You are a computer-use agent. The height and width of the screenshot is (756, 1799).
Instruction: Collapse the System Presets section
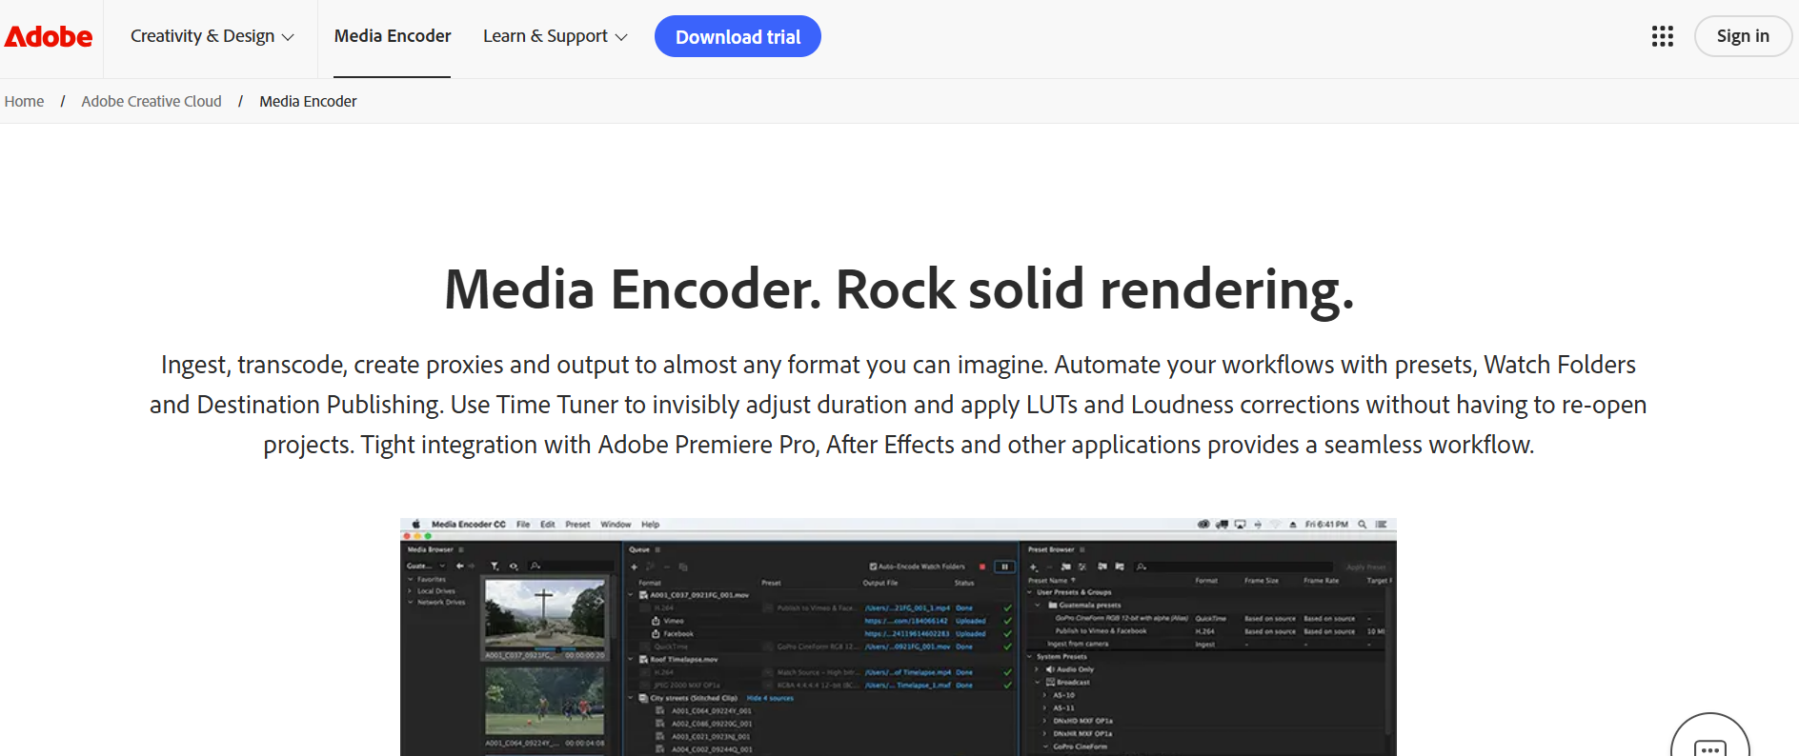pyautogui.click(x=1030, y=656)
